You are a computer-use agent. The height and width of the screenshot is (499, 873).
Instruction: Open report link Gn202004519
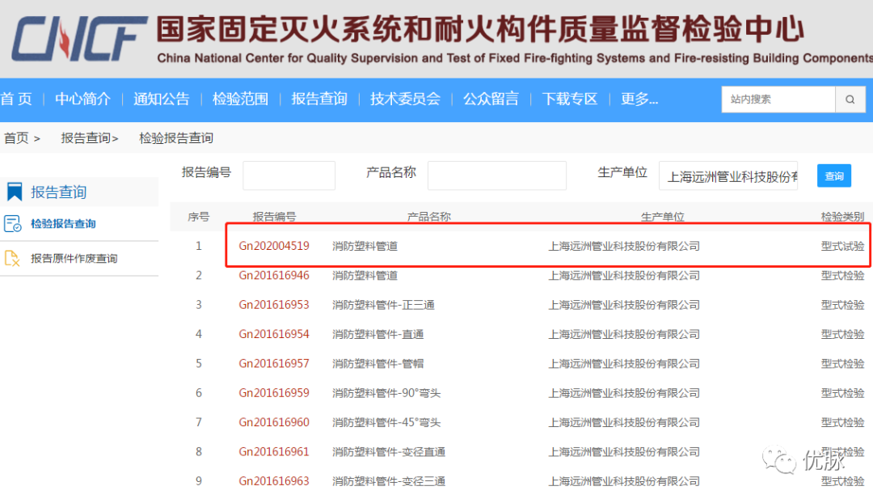click(274, 246)
